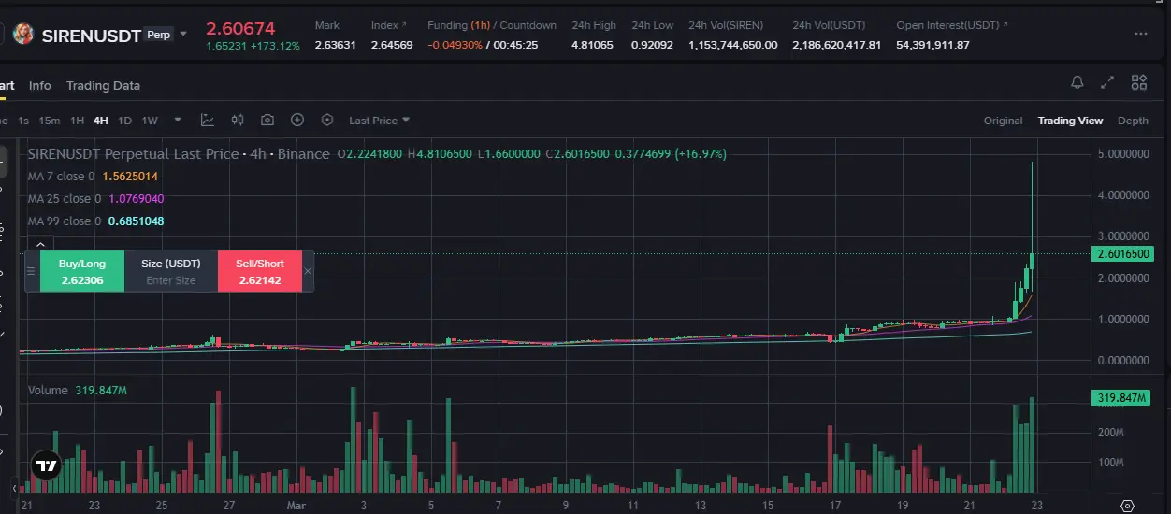
Task: Click the 24h Vol(SIREN) value 1,153,744,650.00
Action: pos(732,45)
